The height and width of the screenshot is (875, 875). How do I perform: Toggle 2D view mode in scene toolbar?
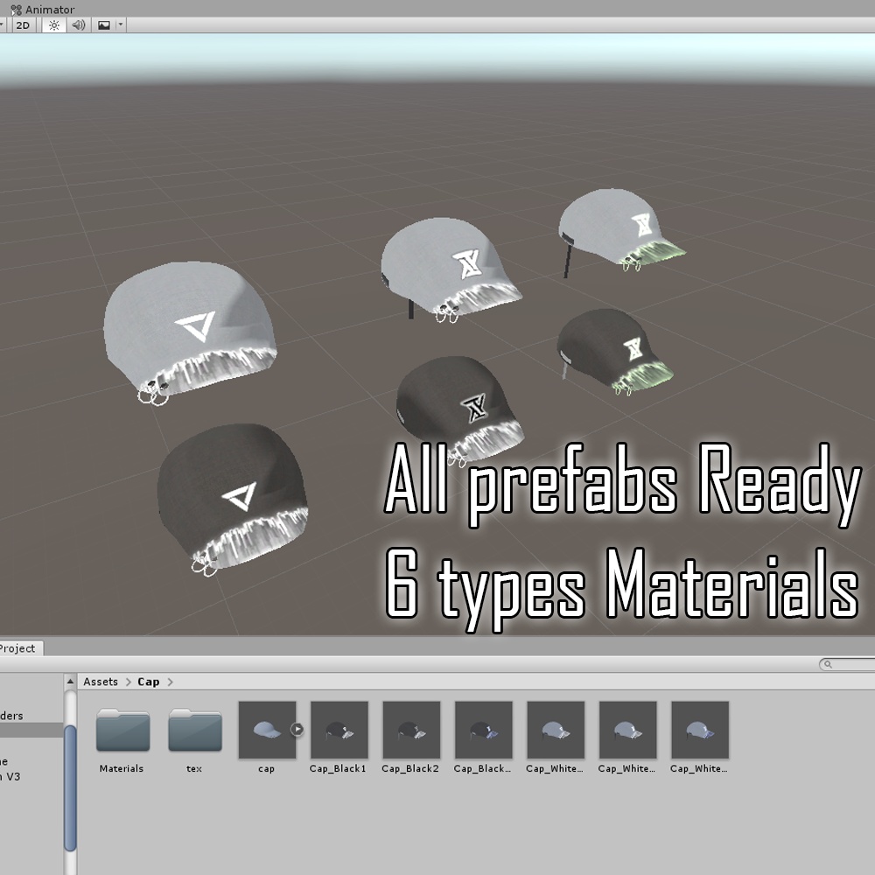23,25
